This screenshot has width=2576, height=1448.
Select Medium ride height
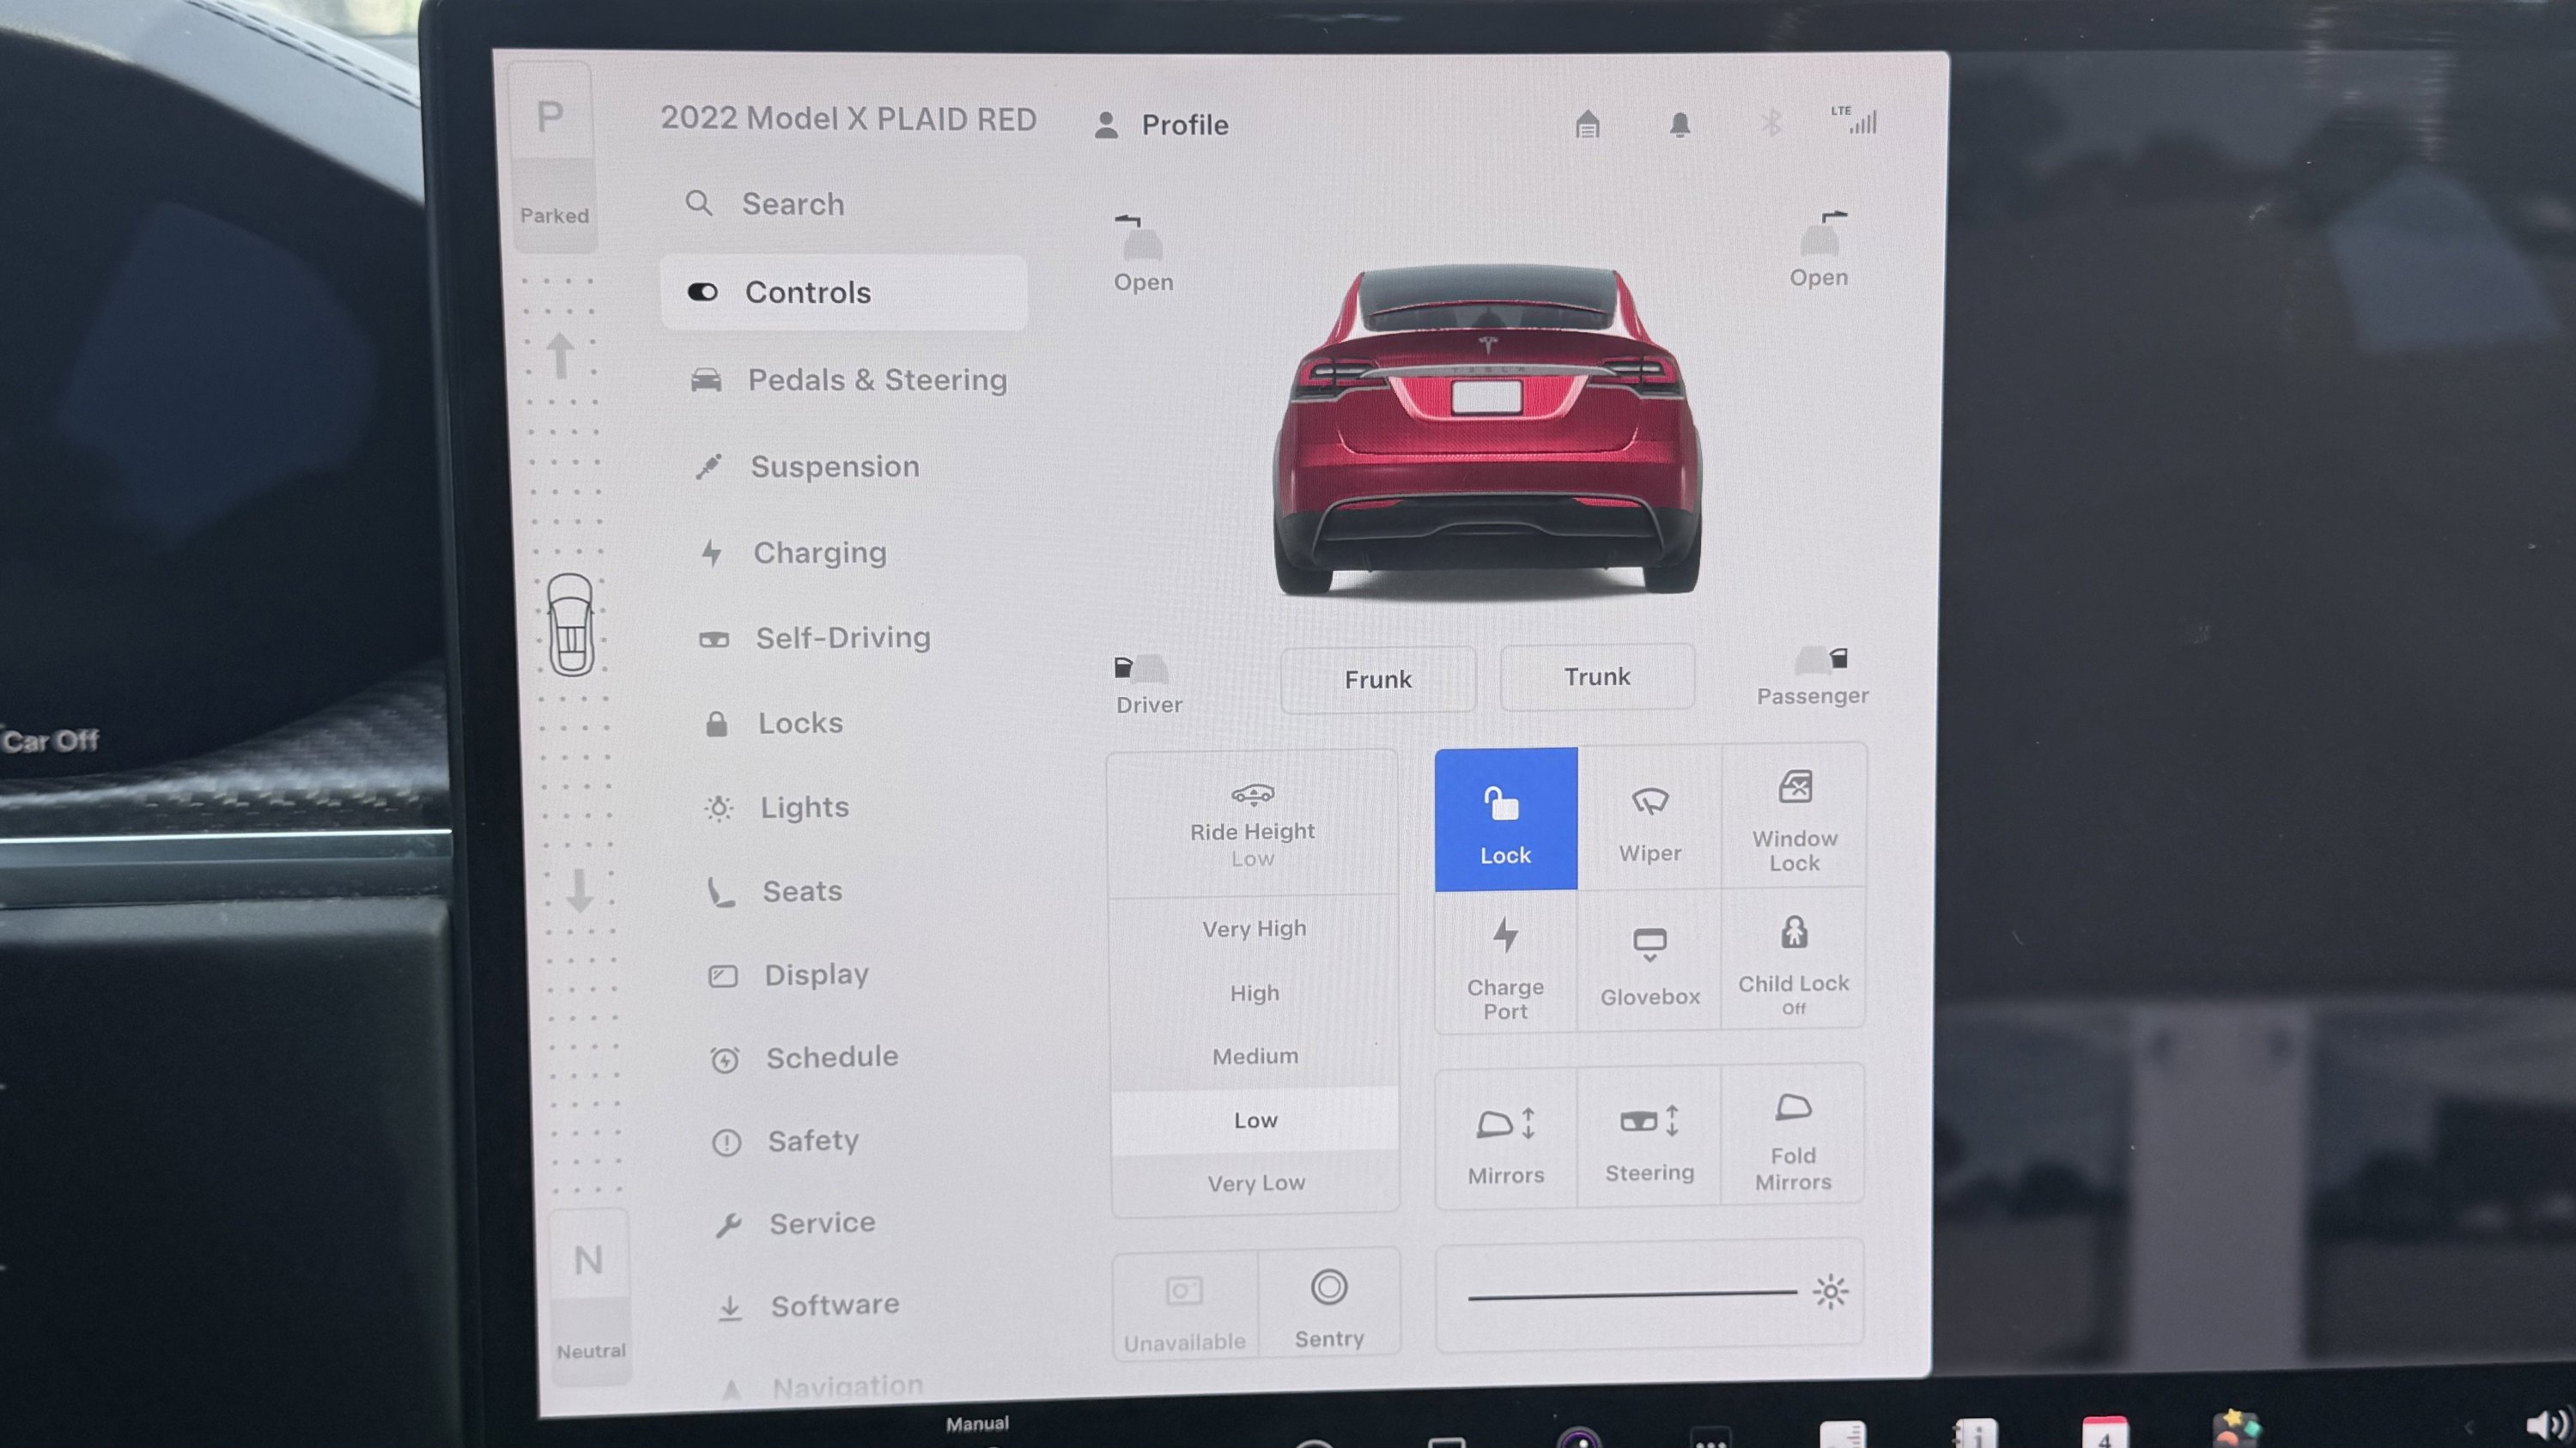(1255, 1057)
